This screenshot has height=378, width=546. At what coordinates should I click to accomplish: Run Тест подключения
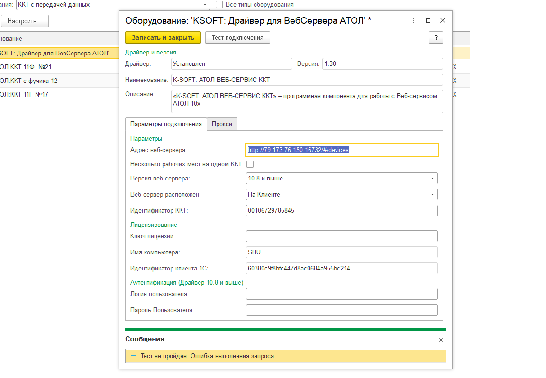coord(237,37)
